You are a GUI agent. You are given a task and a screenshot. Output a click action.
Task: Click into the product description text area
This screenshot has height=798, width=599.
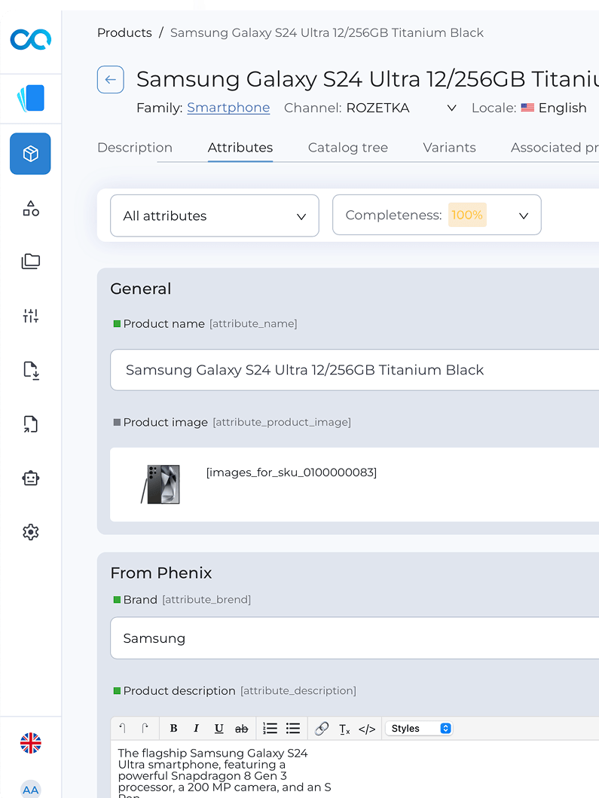(355, 769)
